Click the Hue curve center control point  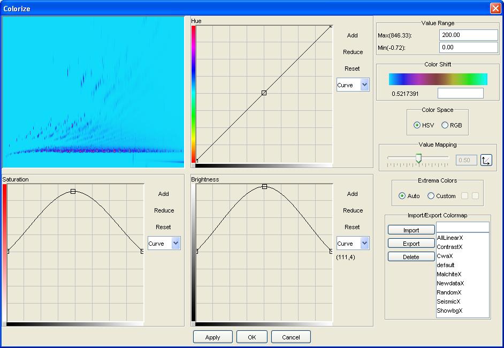pyautogui.click(x=264, y=93)
